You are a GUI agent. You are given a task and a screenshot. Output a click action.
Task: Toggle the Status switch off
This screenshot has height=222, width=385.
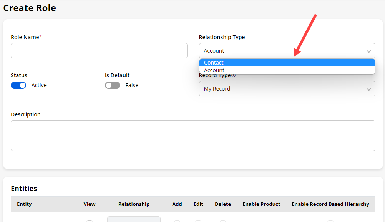click(18, 85)
